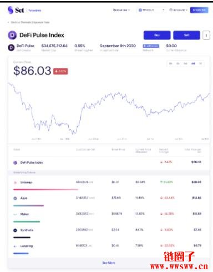Click the DeFi Pulse Index purple logo

point(12,35)
